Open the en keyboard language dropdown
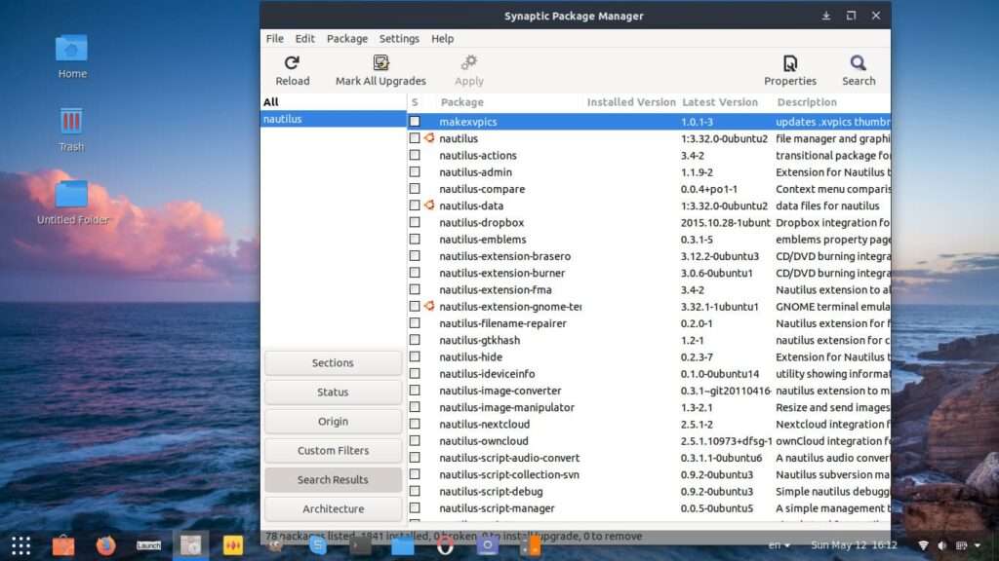This screenshot has width=999, height=561. click(779, 545)
